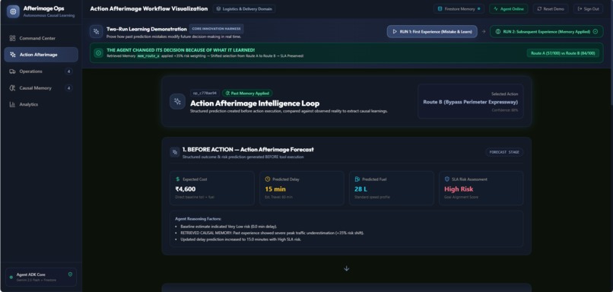The image size is (613, 292).
Task: Click the Agent Online status indicator
Action: pos(509,8)
